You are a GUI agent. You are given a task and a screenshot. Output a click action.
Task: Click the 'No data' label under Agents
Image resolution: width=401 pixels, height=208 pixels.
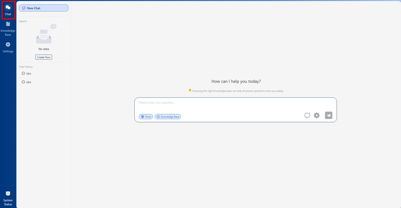pyautogui.click(x=44, y=49)
